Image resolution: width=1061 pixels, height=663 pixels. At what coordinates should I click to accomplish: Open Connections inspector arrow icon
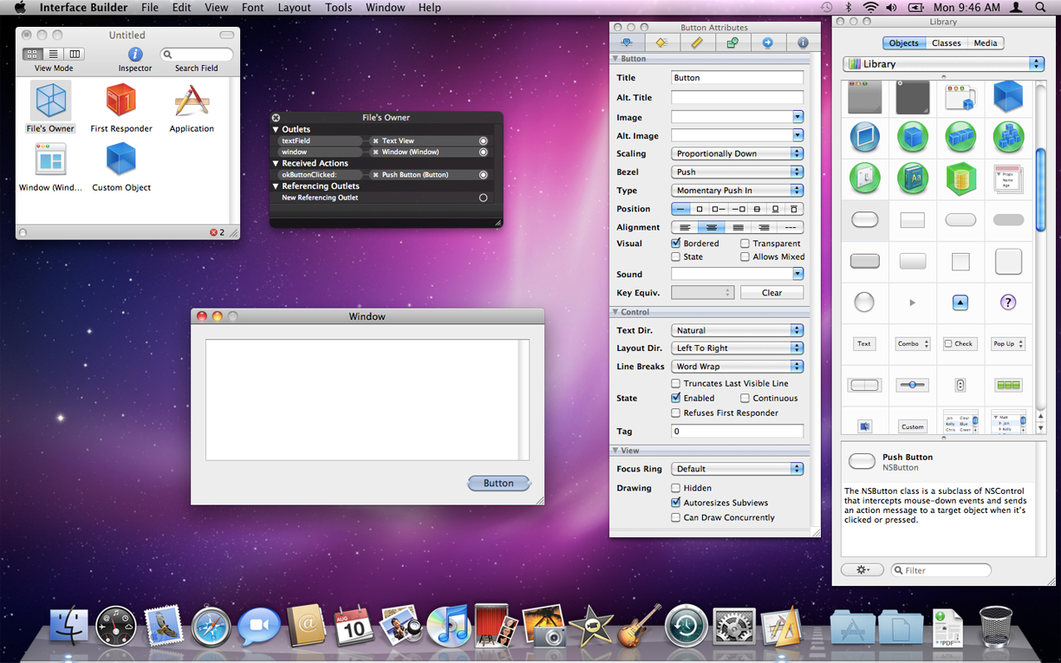click(x=767, y=42)
